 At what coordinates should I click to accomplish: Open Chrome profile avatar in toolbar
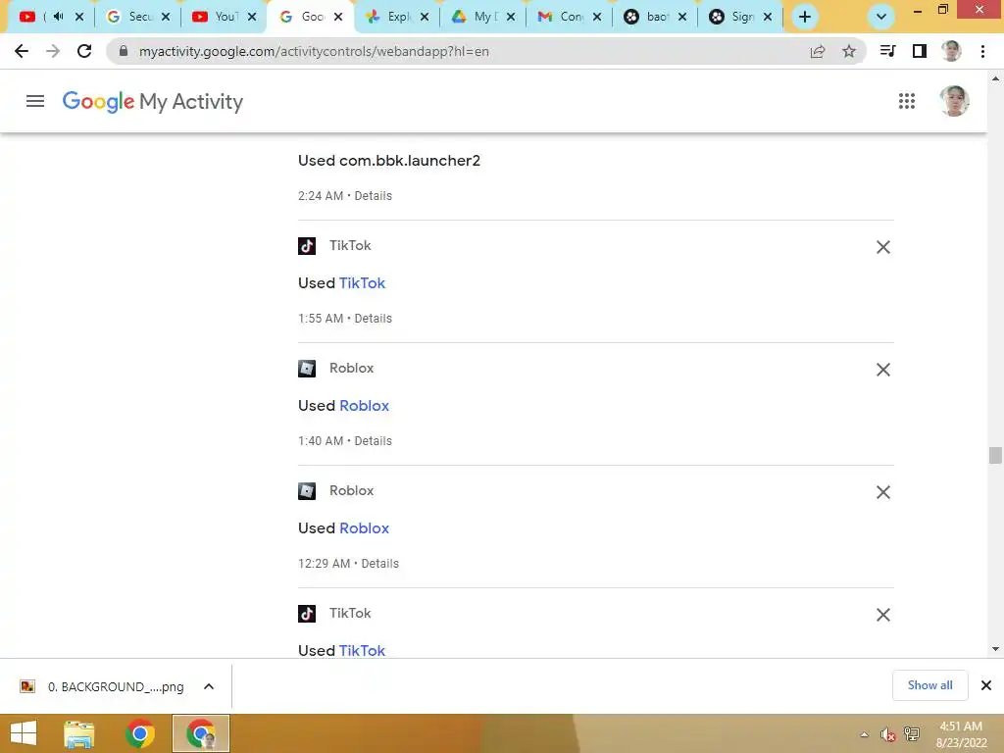pos(951,51)
